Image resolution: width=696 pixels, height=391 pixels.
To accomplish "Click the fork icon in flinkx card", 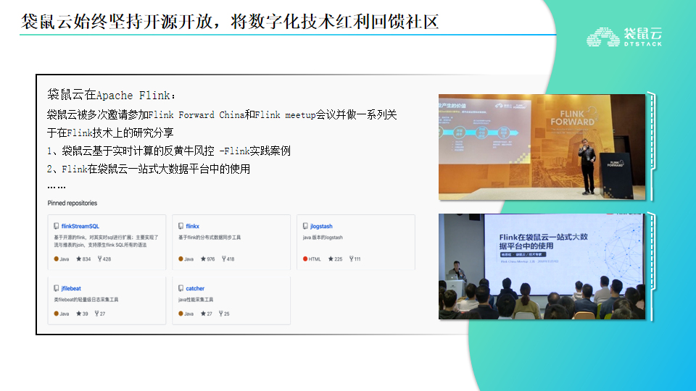I will (x=224, y=259).
